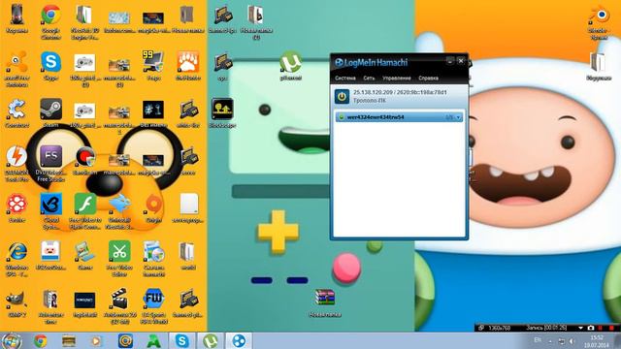This screenshot has width=621, height=349.
Task: Open the volume speaker tray icon
Action: 572,341
